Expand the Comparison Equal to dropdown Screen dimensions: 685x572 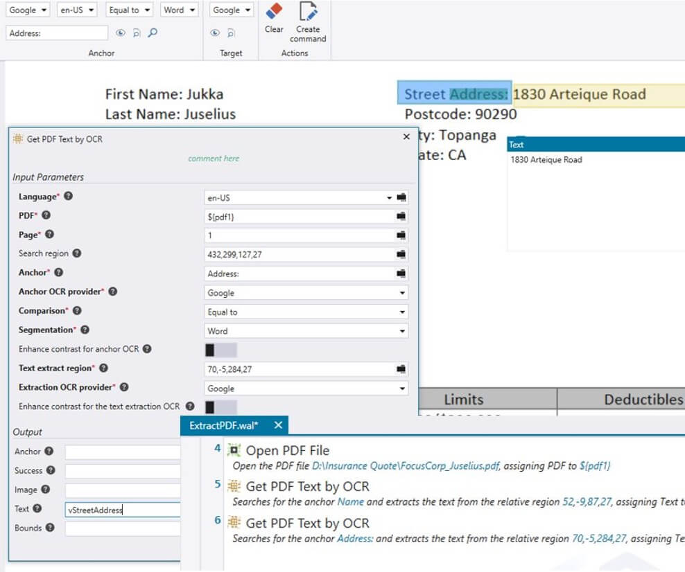pyautogui.click(x=402, y=312)
